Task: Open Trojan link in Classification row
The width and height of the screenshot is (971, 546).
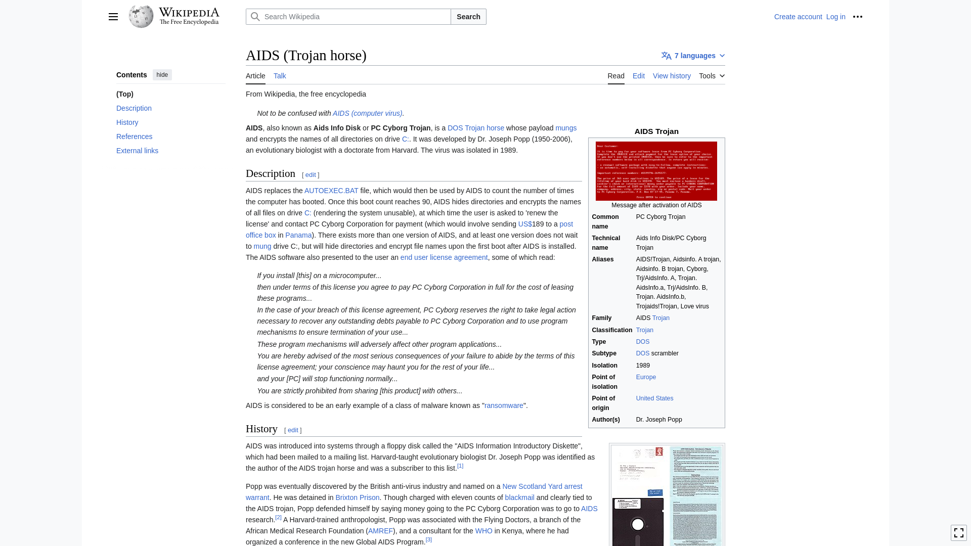Action: (645, 330)
